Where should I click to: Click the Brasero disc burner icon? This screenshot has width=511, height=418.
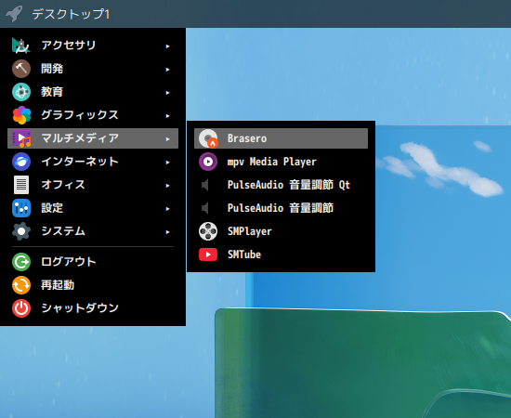point(208,138)
